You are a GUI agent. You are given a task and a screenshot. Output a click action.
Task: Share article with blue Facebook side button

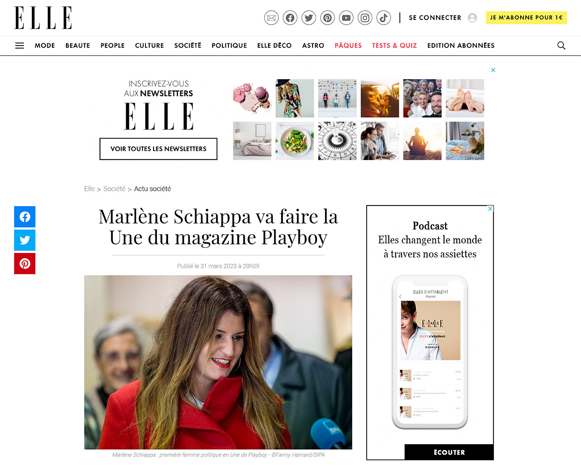coord(25,217)
